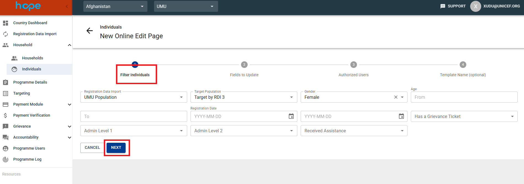Click the Age From input field
This screenshot has height=184, width=524.
tap(464, 97)
